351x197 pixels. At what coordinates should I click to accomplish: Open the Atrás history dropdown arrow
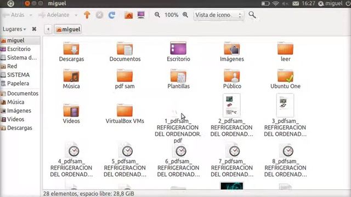coord(31,15)
